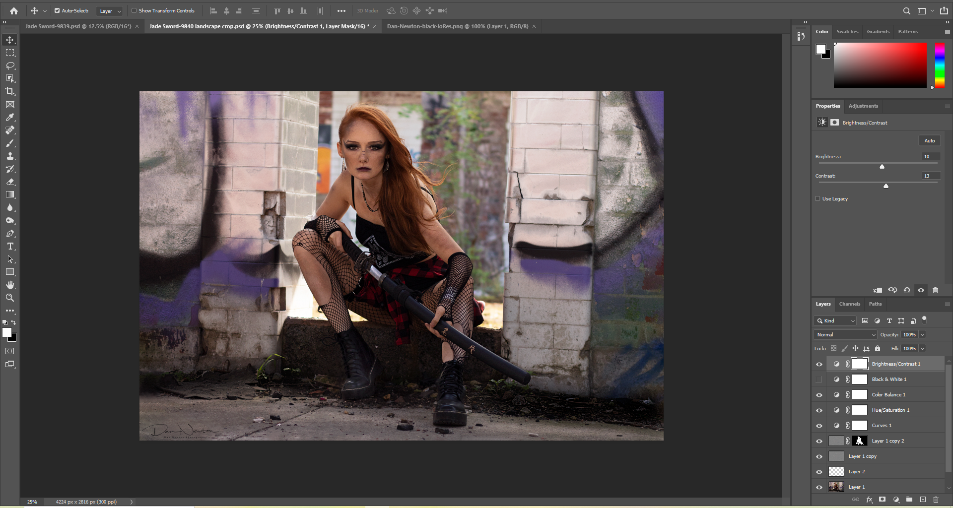
Task: Select the Object Selection tool
Action: pos(10,78)
